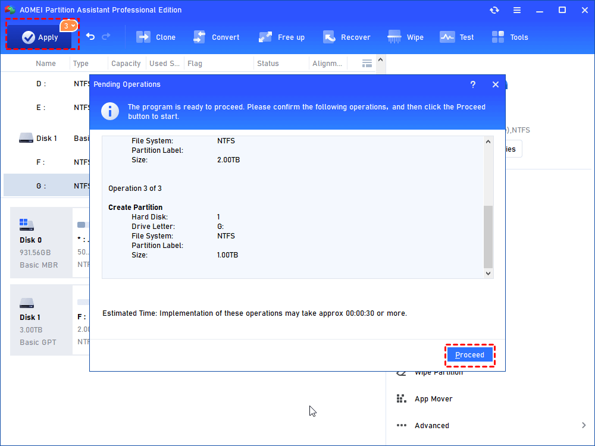
Task: Open the Wipe tool
Action: tap(405, 37)
